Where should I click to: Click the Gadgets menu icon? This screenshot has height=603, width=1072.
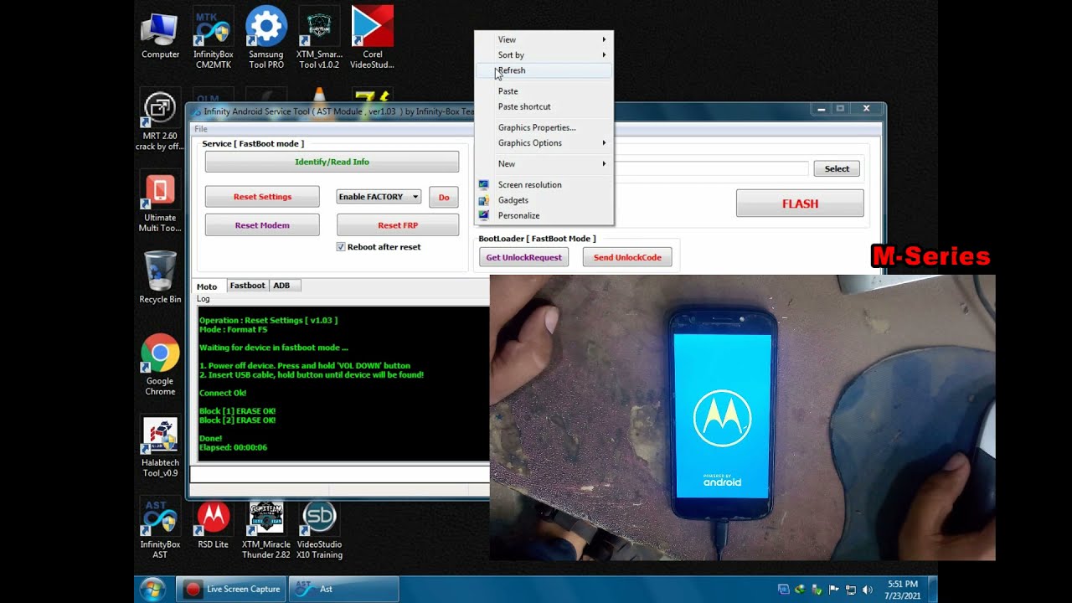(x=483, y=200)
